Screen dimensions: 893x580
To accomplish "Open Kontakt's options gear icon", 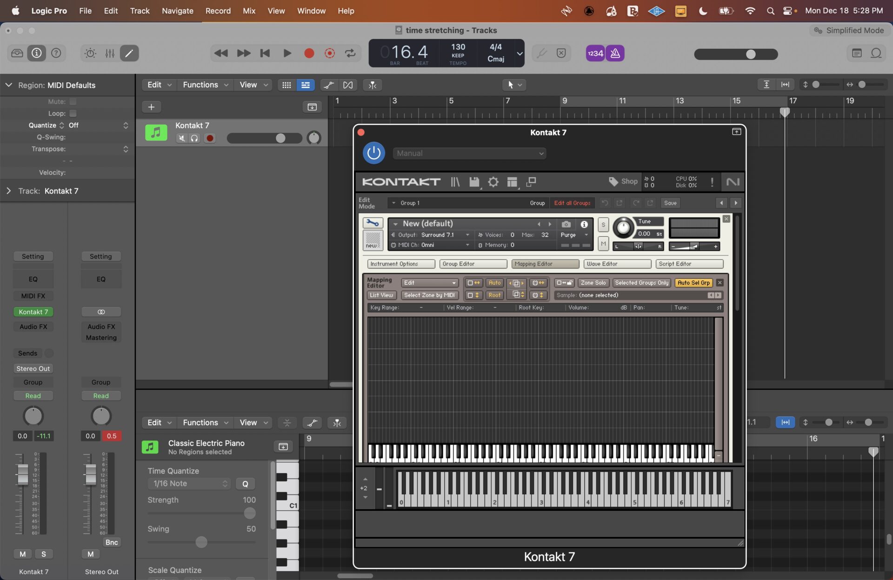I will click(493, 182).
